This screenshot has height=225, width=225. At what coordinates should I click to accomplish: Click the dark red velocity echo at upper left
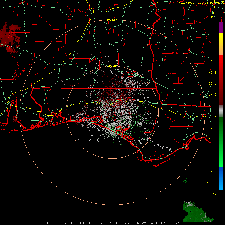pyautogui.click(x=10, y=37)
